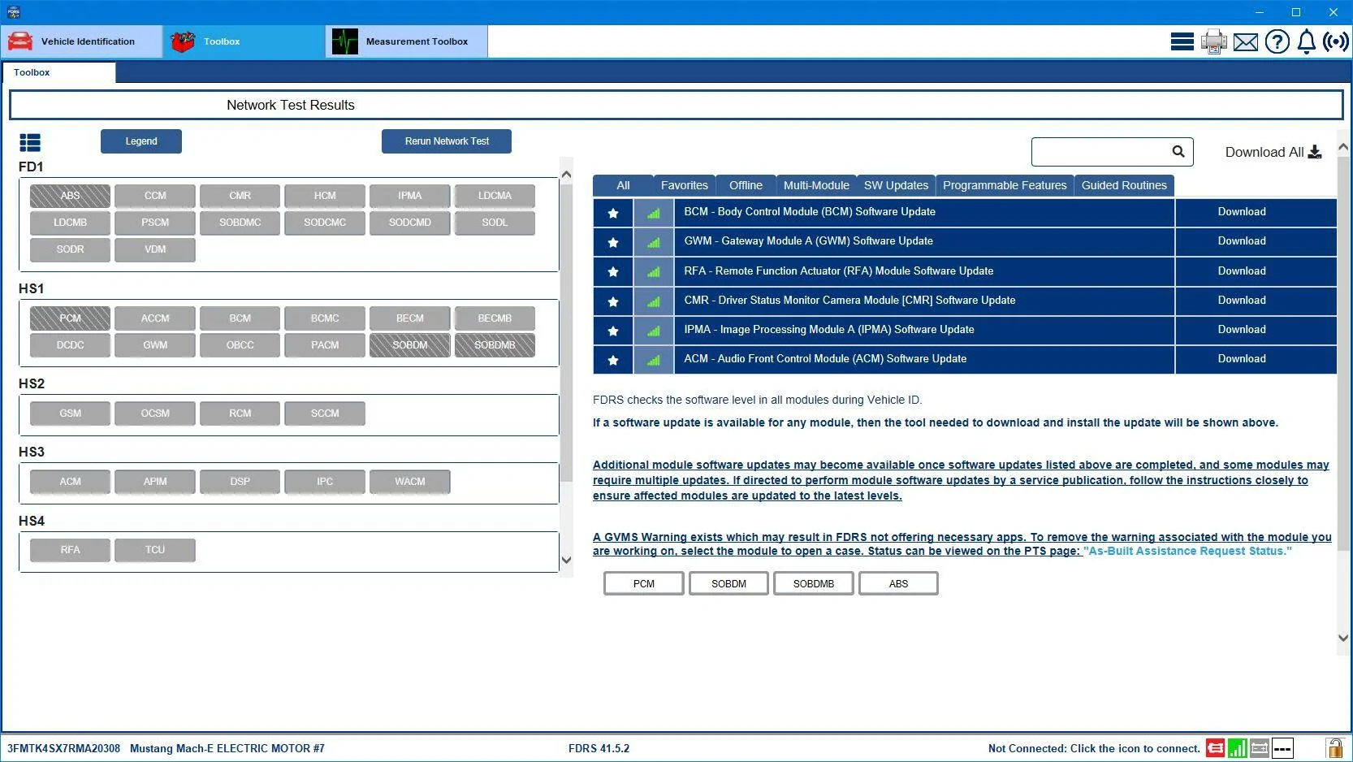Viewport: 1353px width, 762px height.
Task: Click the search magnifier icon
Action: click(x=1178, y=151)
